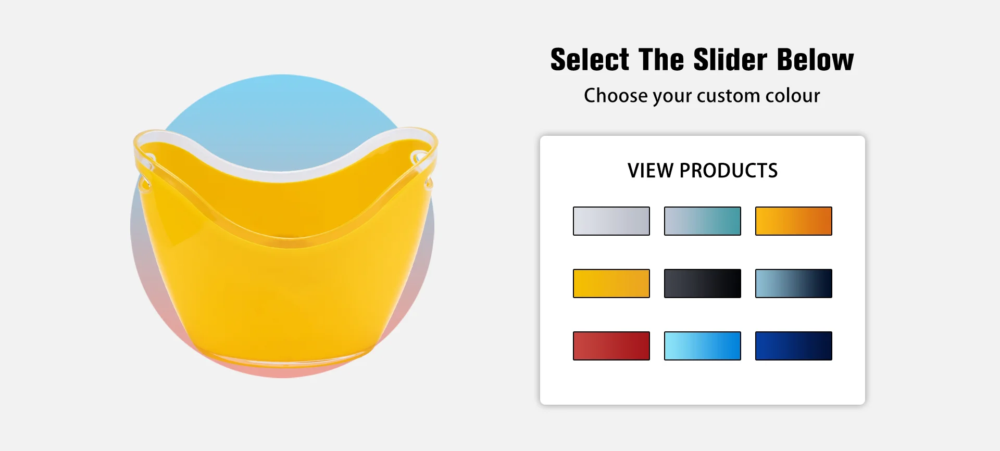Choose the grey-to-teal gradient swatch
Screen dimensions: 1000x451
703,221
